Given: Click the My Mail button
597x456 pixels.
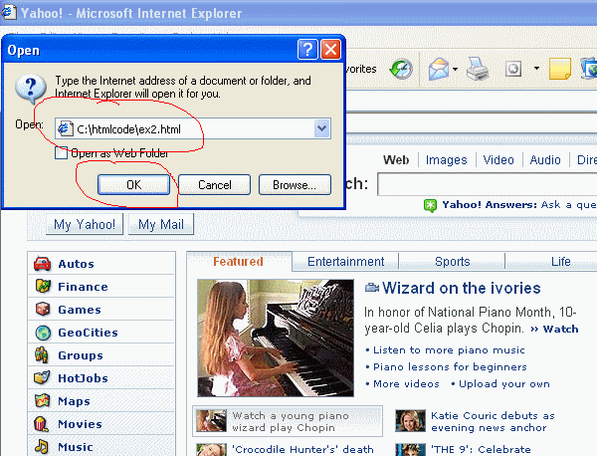Looking at the screenshot, I should [x=161, y=224].
